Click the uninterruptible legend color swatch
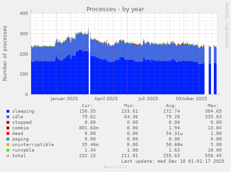 pos(8,145)
